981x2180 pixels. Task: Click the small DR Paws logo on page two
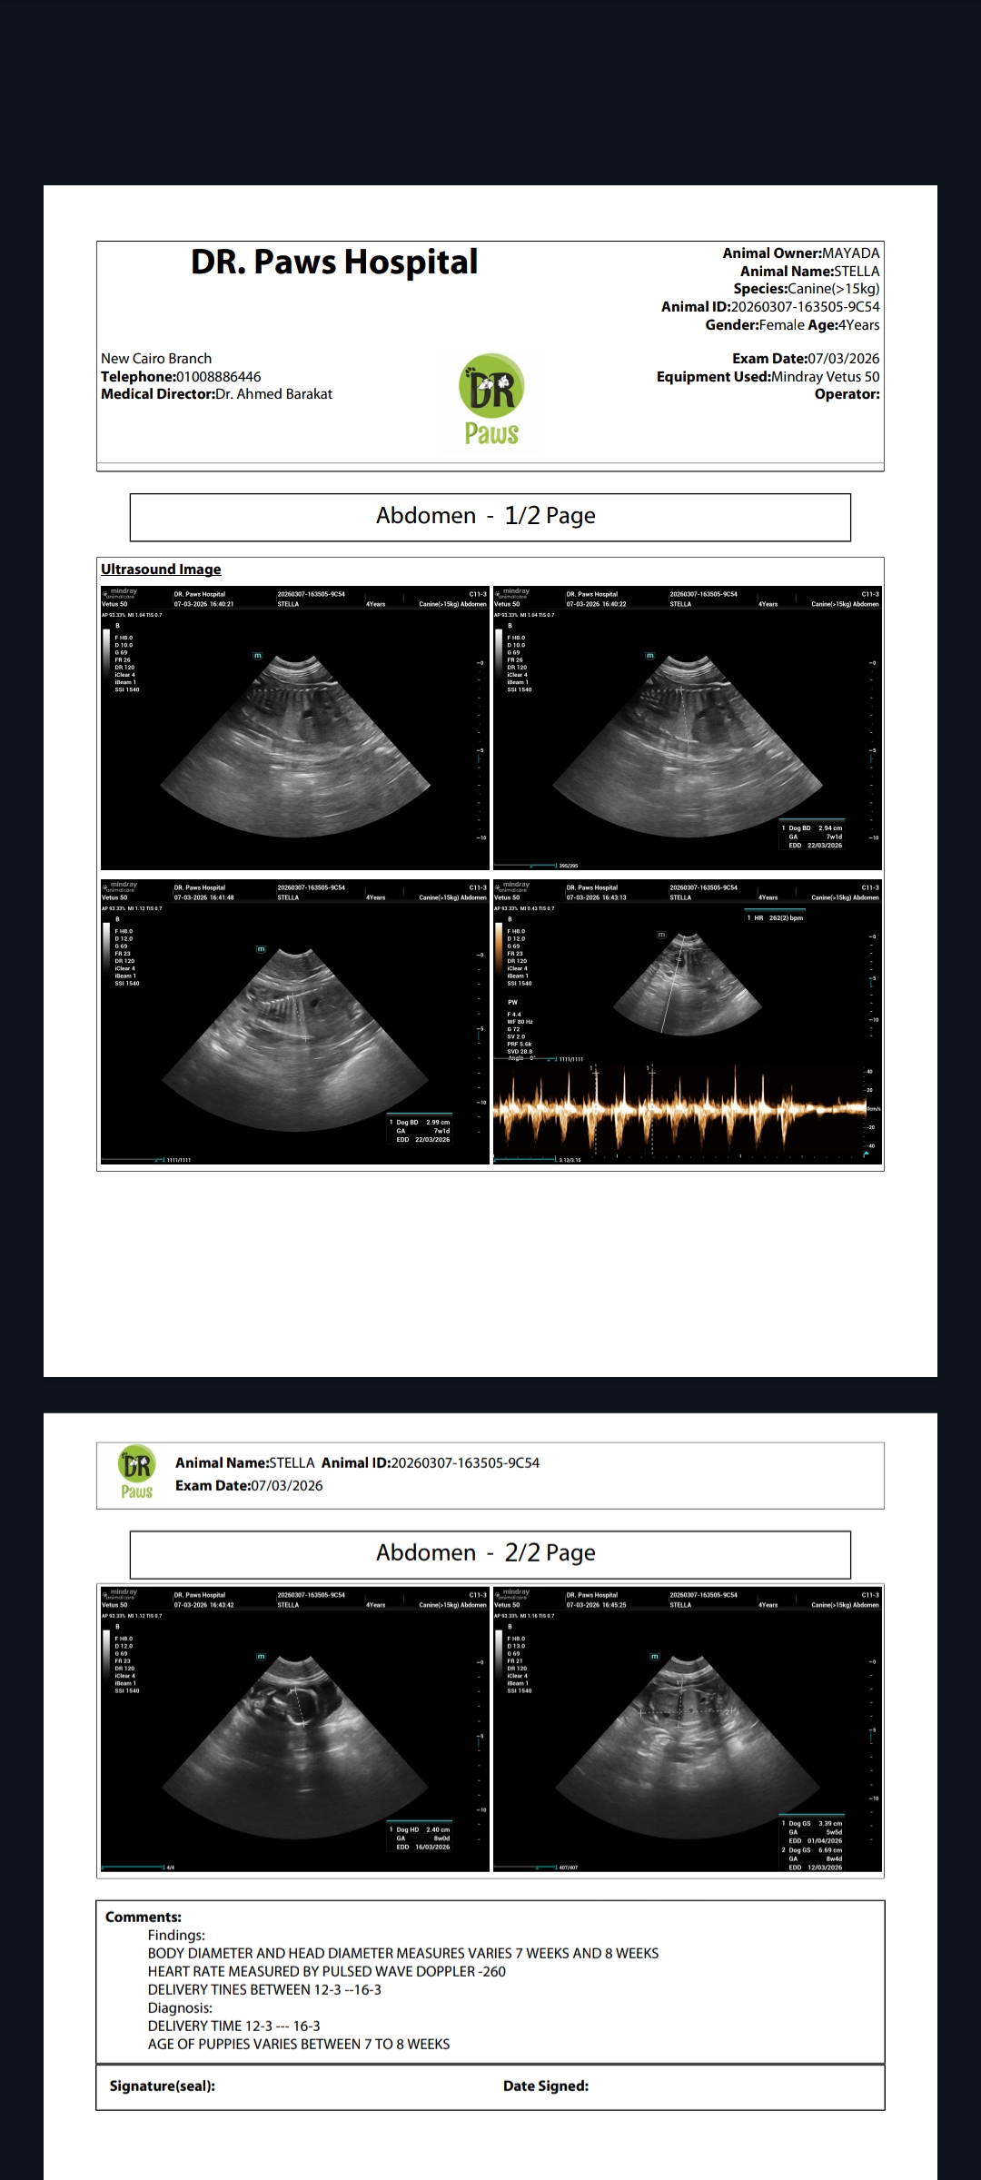137,1472
